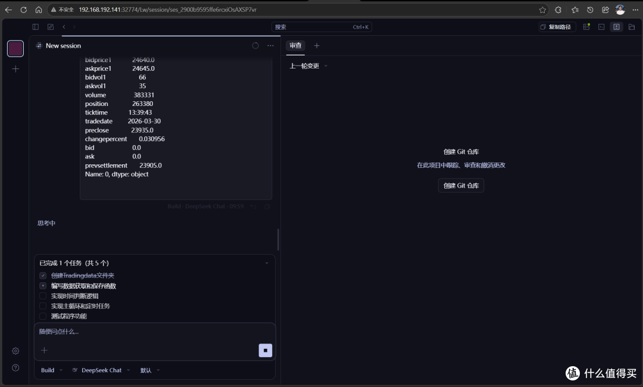Switch to the 审查 tab

295,45
